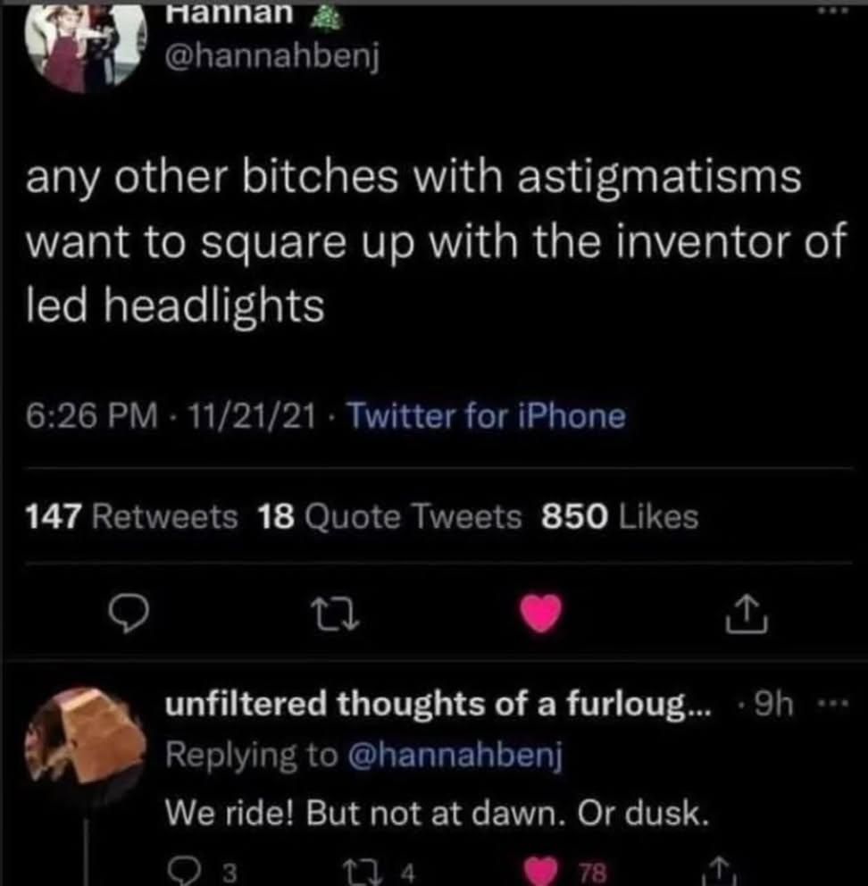Show the 850 Likes list
Viewport: 868px width, 886px height.
point(620,516)
